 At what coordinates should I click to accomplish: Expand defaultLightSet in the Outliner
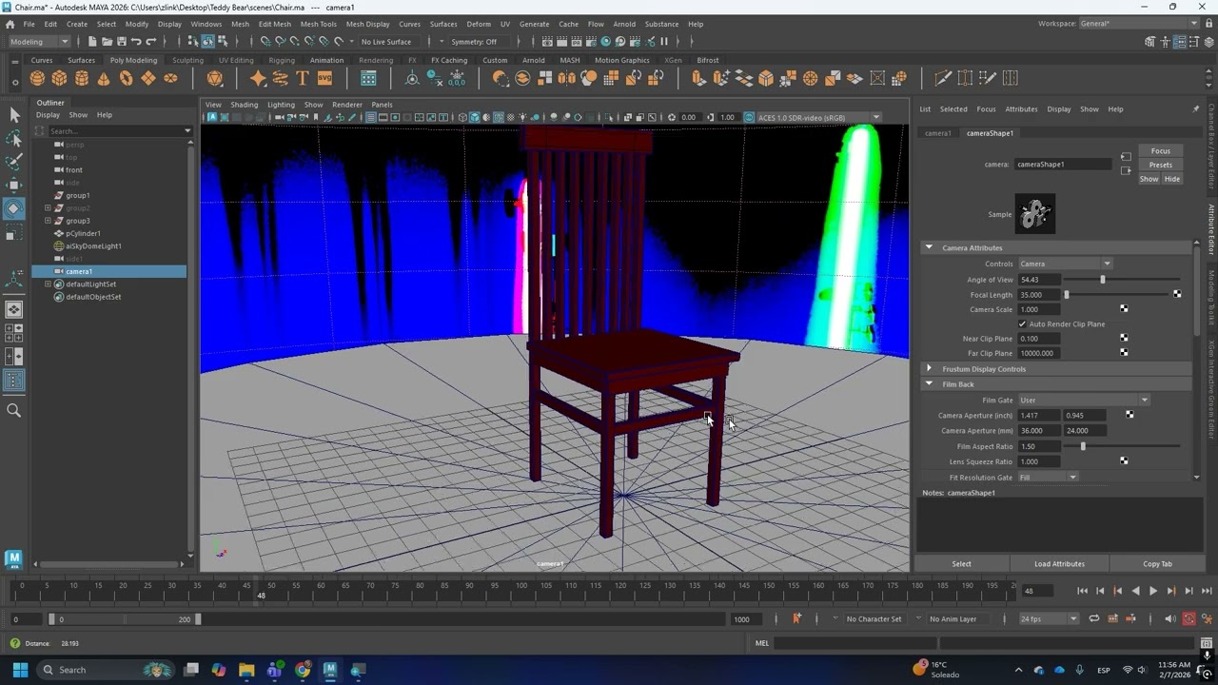48,284
